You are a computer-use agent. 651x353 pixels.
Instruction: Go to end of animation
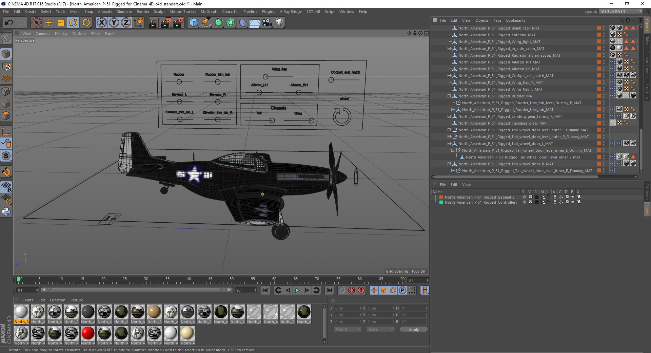pyautogui.click(x=329, y=290)
